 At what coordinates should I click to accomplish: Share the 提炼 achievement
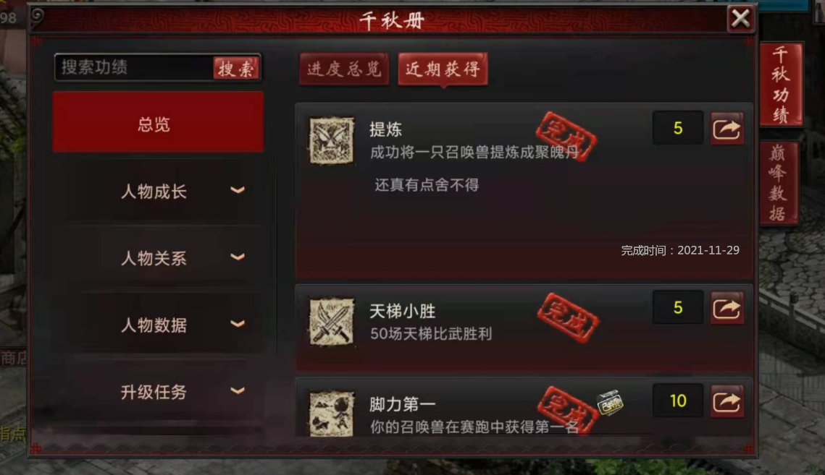coord(727,128)
